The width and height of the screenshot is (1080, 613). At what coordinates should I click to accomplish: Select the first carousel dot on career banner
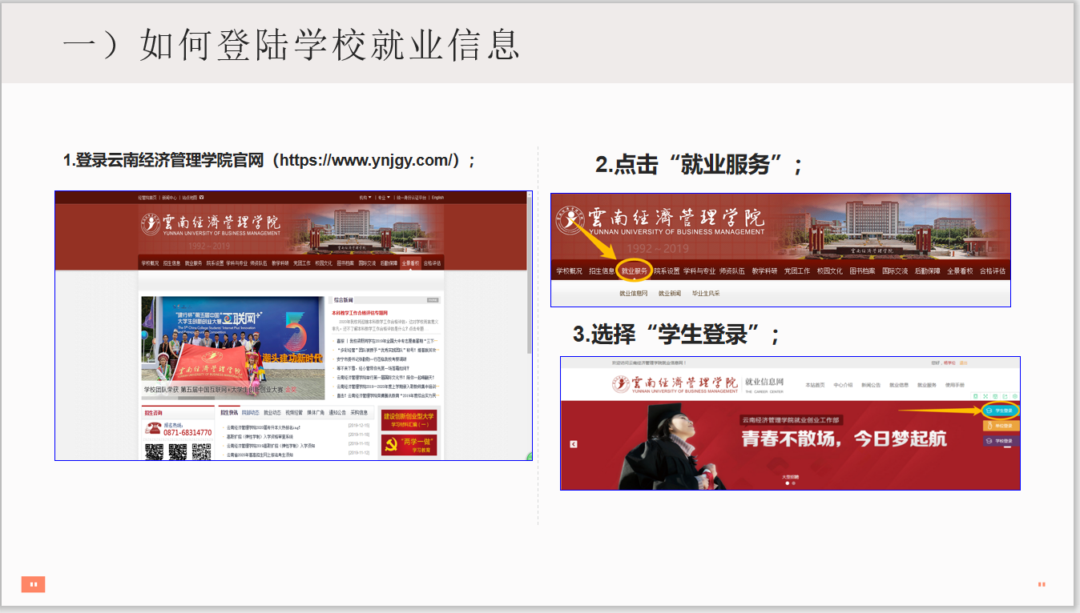pos(787,483)
